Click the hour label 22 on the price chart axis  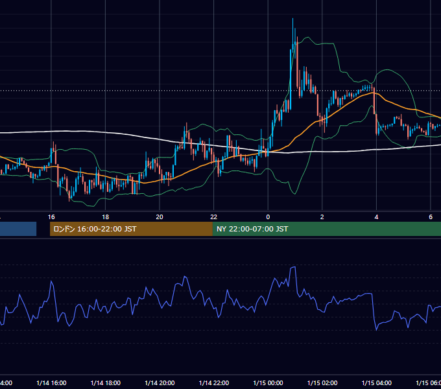214,217
